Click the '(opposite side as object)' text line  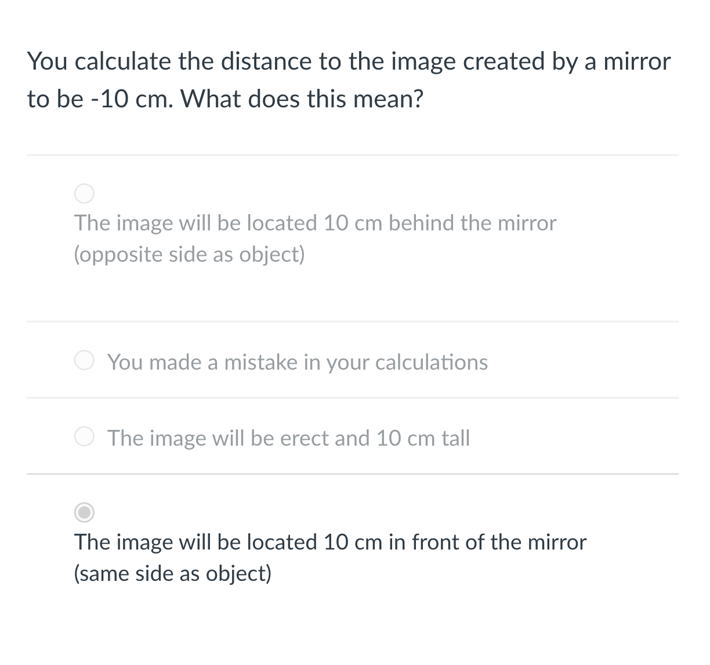tap(190, 254)
